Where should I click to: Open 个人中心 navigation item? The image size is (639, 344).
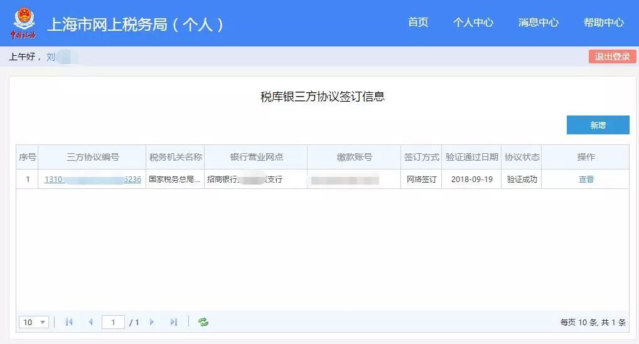click(x=473, y=23)
